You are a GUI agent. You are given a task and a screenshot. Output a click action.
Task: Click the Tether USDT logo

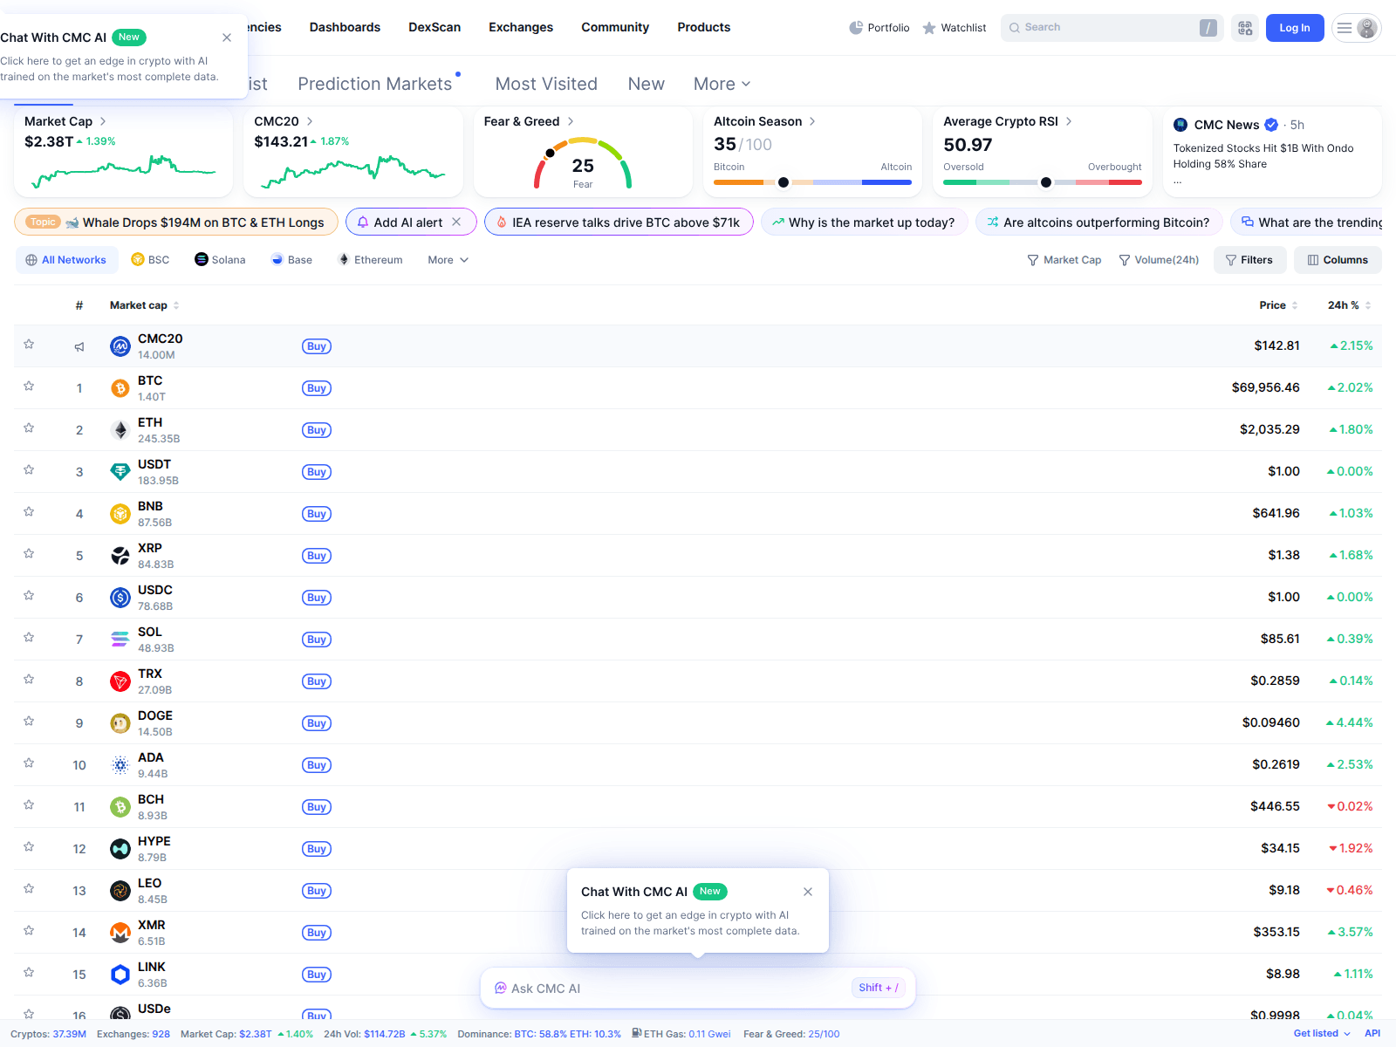[x=120, y=472]
